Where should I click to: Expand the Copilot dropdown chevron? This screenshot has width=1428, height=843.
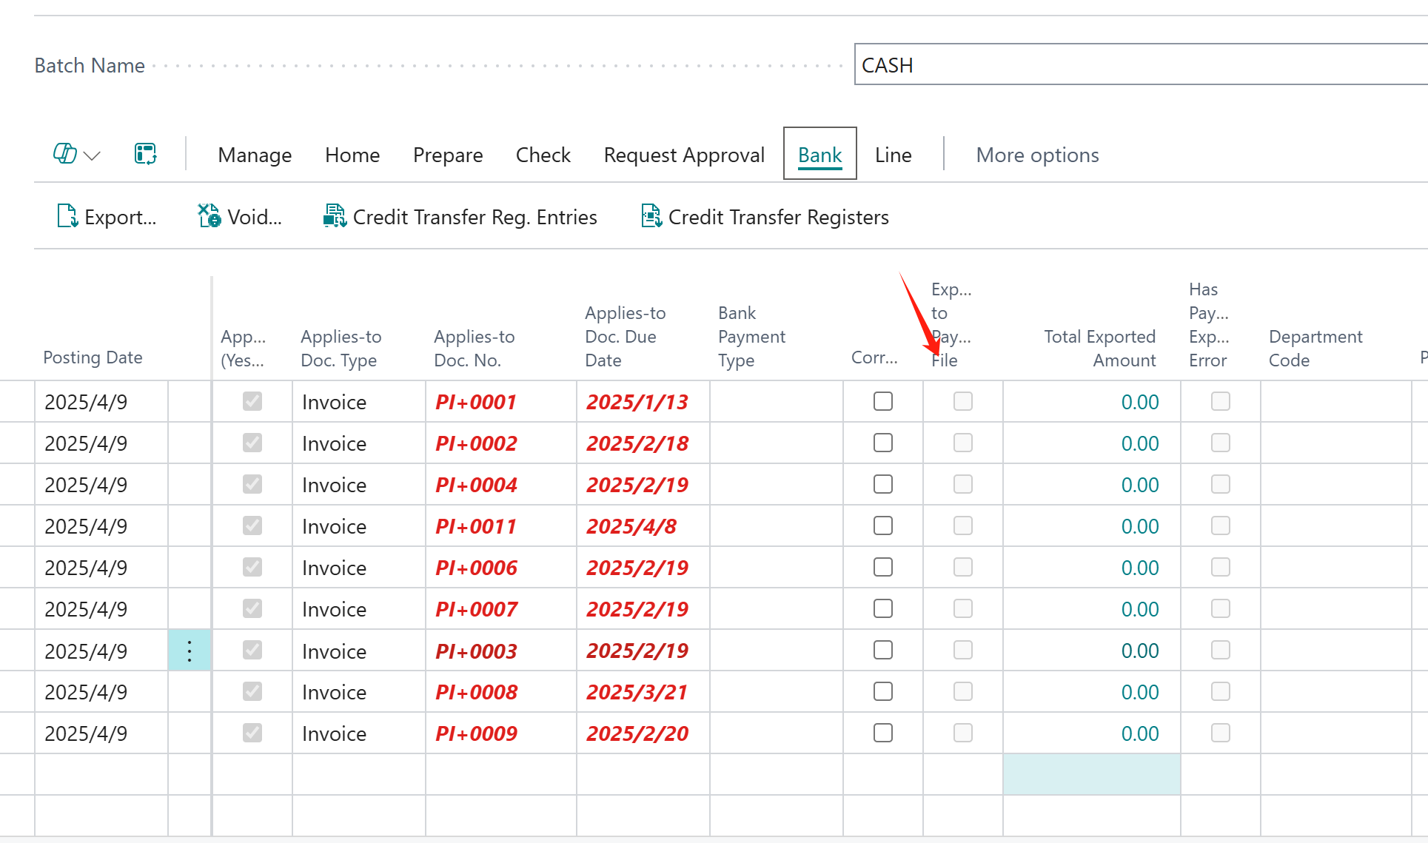click(93, 155)
